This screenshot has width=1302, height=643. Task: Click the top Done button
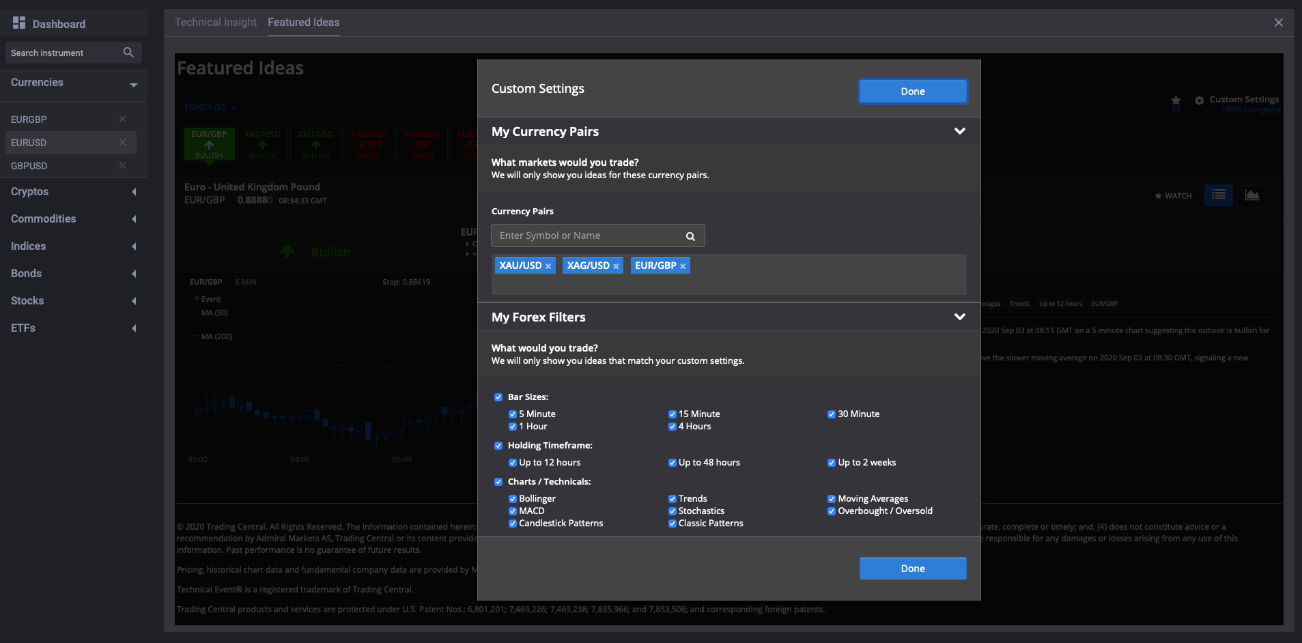point(913,91)
